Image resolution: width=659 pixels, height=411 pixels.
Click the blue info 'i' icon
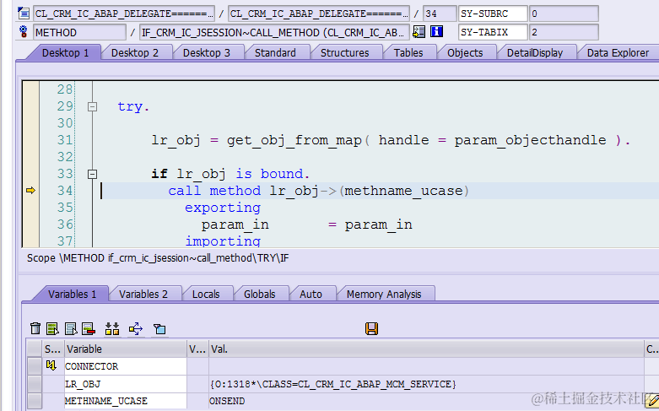(x=437, y=31)
